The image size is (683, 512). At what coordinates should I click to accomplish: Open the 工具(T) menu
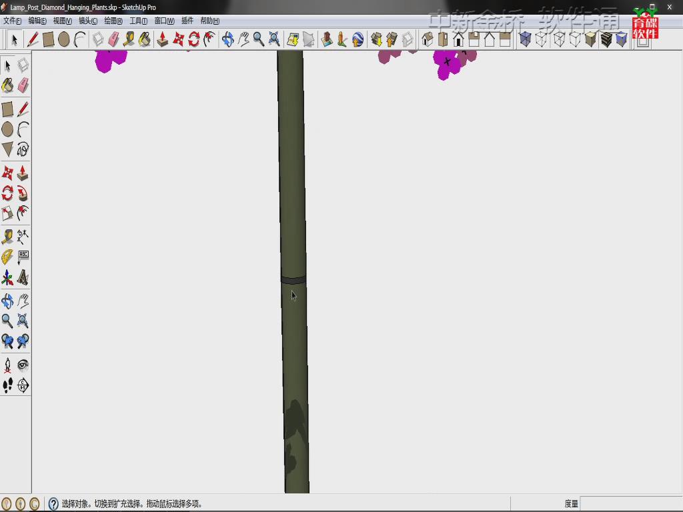139,21
